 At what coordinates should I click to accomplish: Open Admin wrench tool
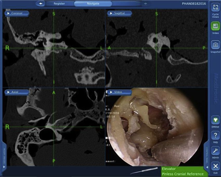(215, 151)
